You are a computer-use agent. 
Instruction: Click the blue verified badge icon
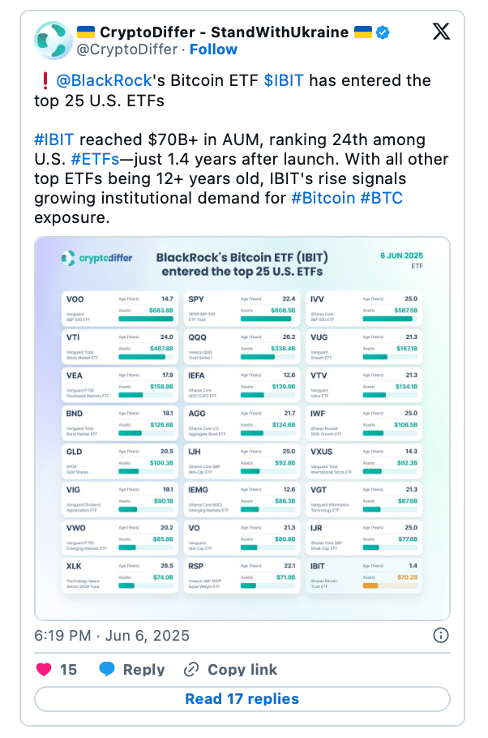[x=383, y=32]
